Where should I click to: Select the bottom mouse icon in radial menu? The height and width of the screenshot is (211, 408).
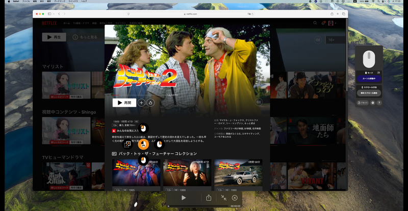pyautogui.click(x=143, y=160)
